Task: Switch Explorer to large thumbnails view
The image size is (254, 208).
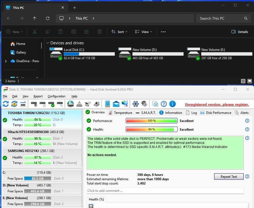Action: pos(250,81)
